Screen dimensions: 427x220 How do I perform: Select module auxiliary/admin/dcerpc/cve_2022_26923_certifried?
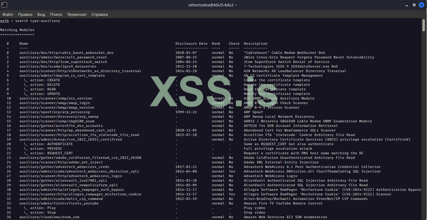point(71,139)
